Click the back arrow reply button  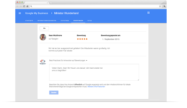[x=44, y=28]
